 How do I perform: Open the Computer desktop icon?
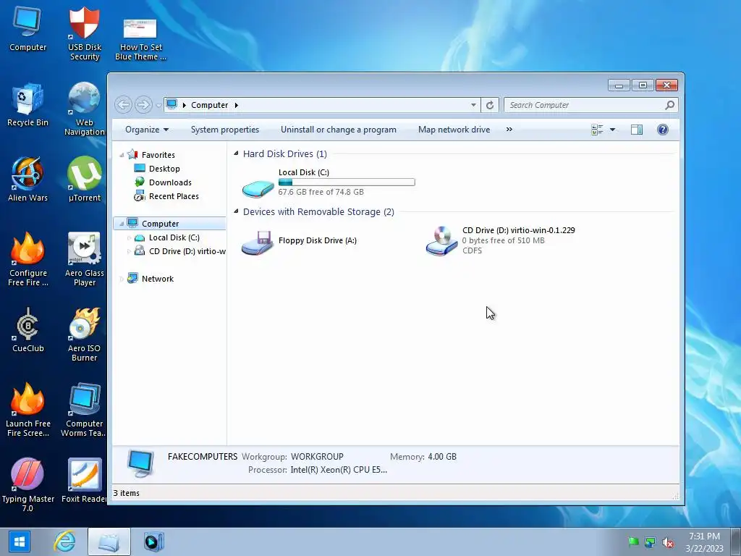coord(27,28)
